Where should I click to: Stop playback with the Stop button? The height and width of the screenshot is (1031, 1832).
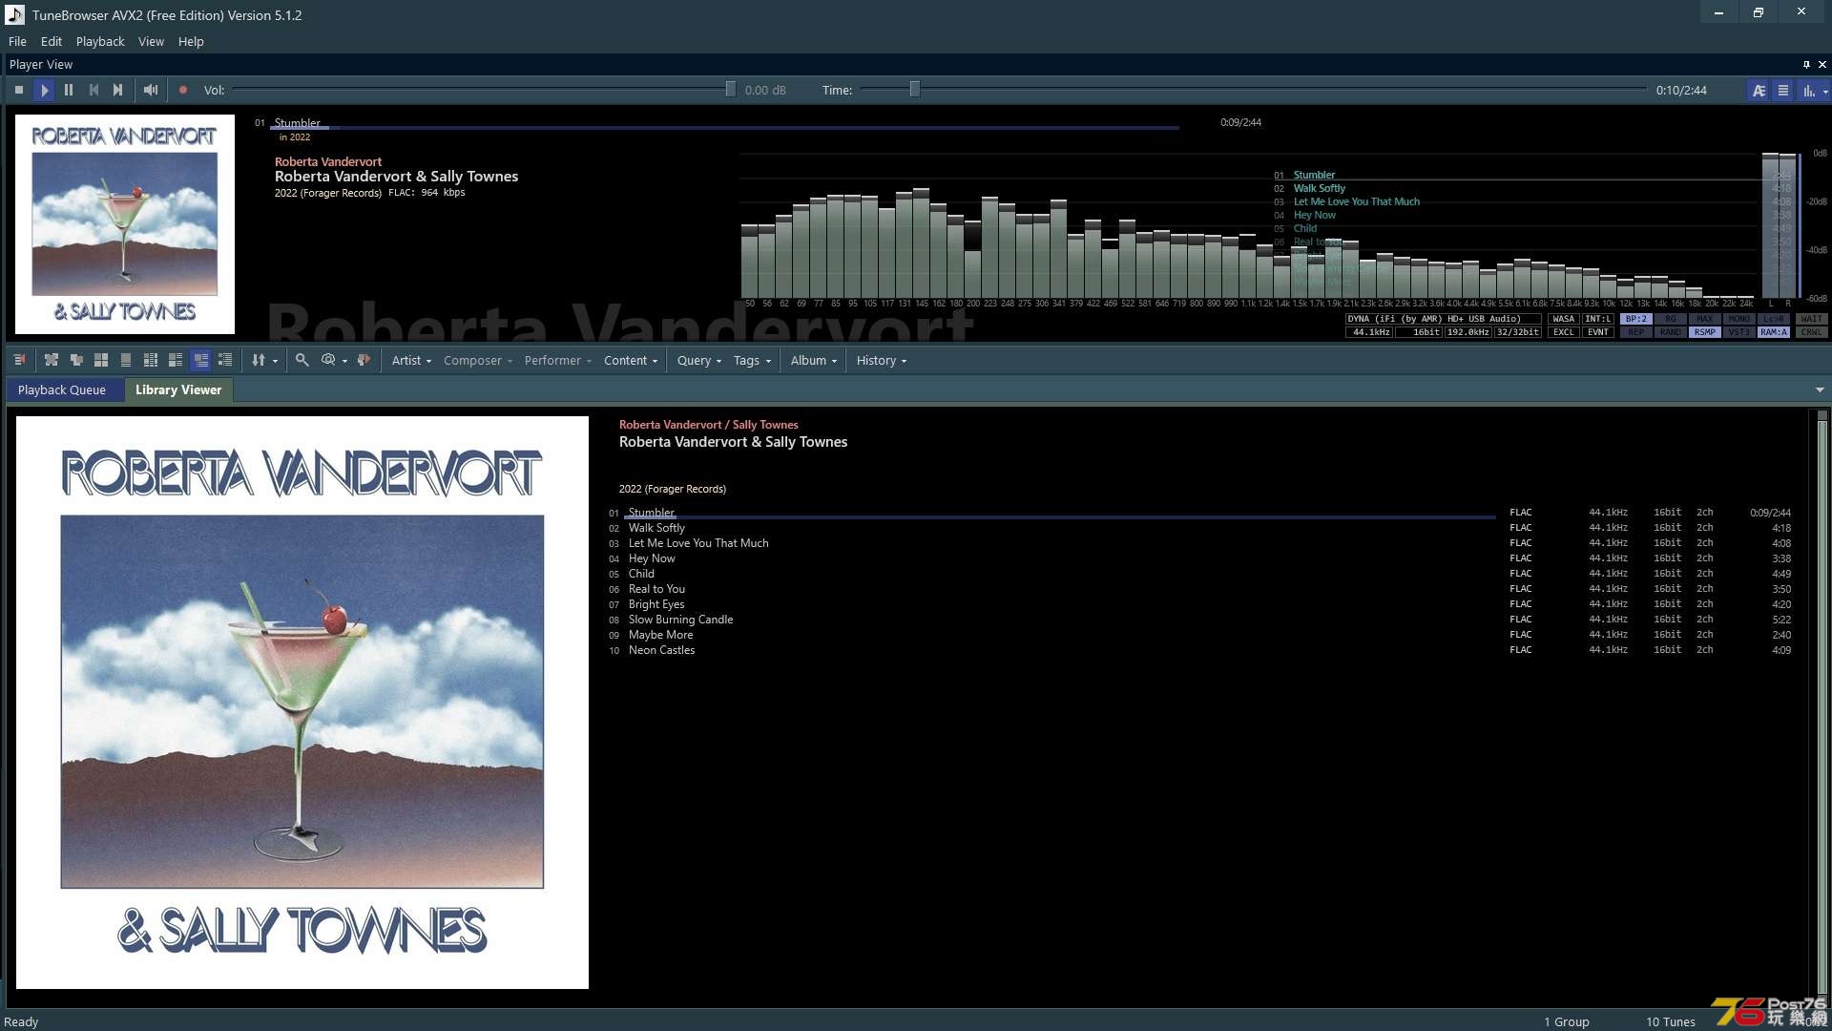click(x=19, y=90)
